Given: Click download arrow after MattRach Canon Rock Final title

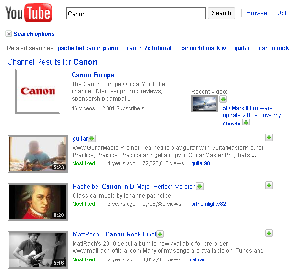Looking at the screenshot, I should 160,234.
